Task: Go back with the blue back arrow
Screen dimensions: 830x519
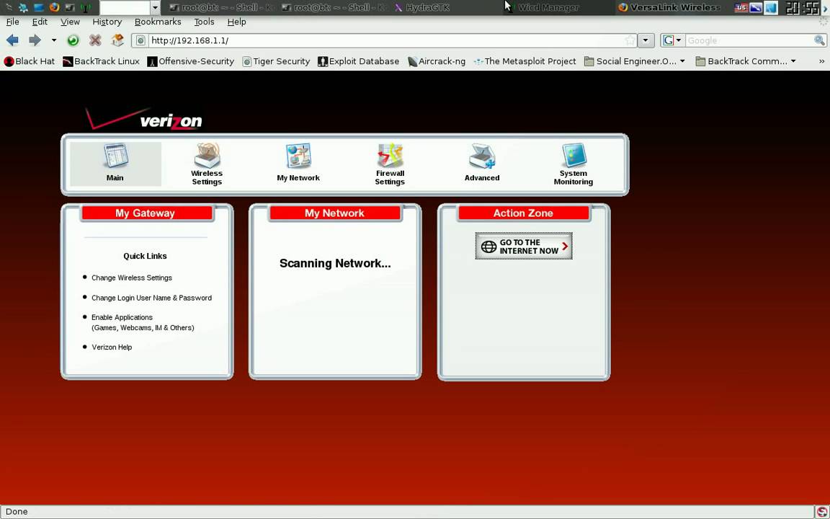Action: [12, 40]
